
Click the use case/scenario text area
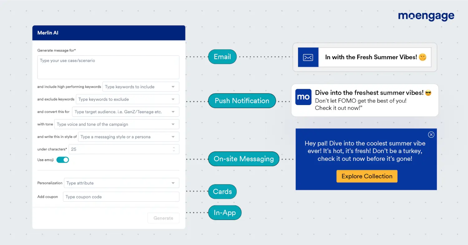(108, 67)
